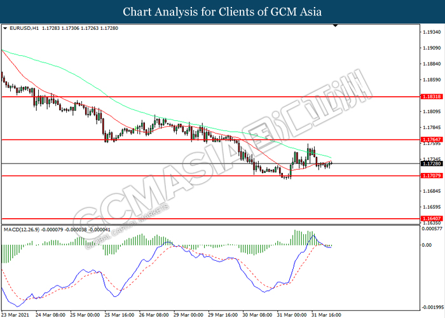Click the MACD -0.001995 scale value
Screen dimensions: 445x318
point(432,307)
